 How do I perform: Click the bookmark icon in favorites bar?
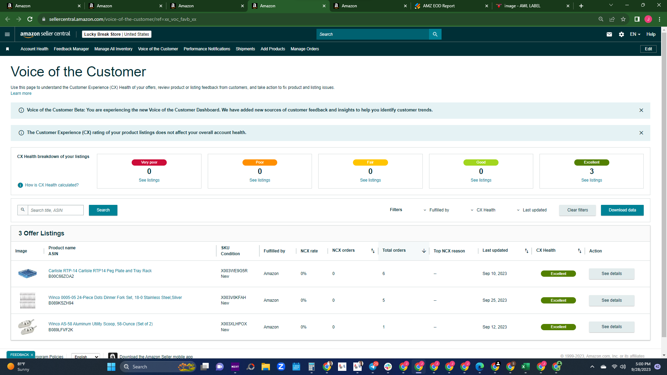pyautogui.click(x=7, y=49)
